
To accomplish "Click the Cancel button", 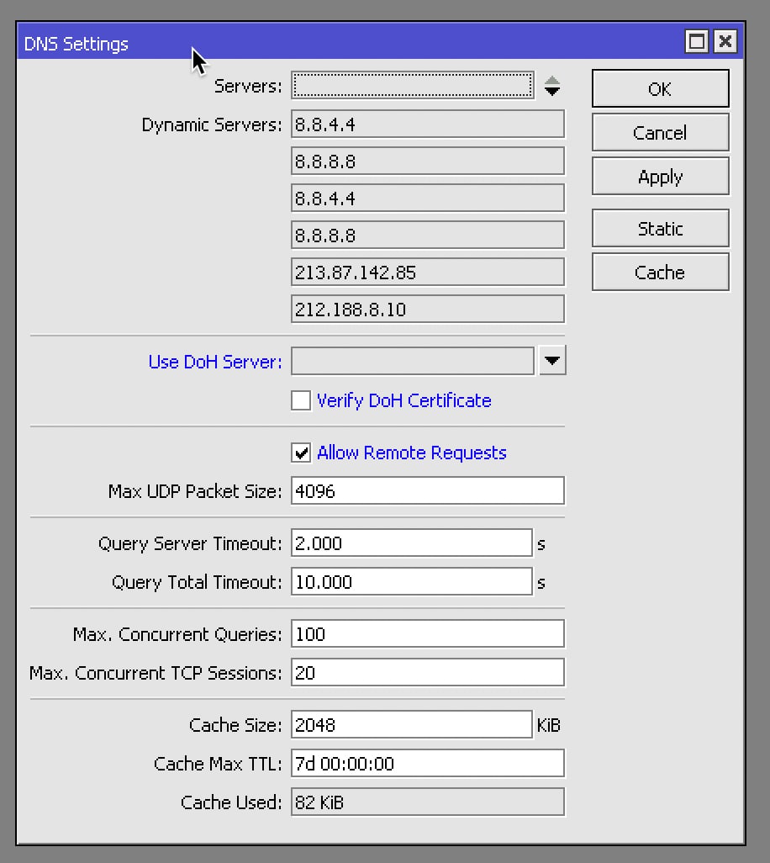I will pos(660,133).
